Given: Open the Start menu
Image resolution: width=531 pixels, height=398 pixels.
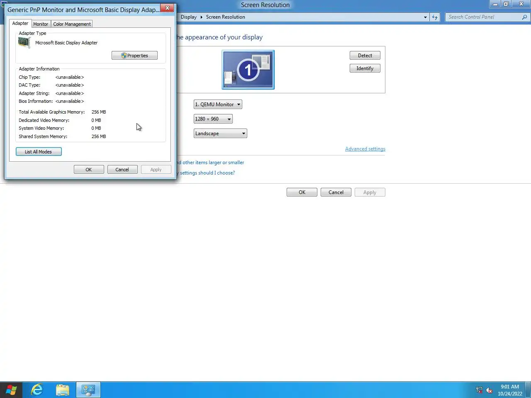Looking at the screenshot, I should (11, 390).
